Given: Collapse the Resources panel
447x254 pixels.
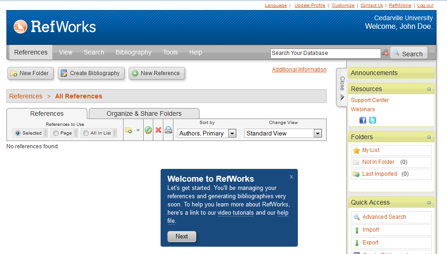Looking at the screenshot, I should pos(429,89).
